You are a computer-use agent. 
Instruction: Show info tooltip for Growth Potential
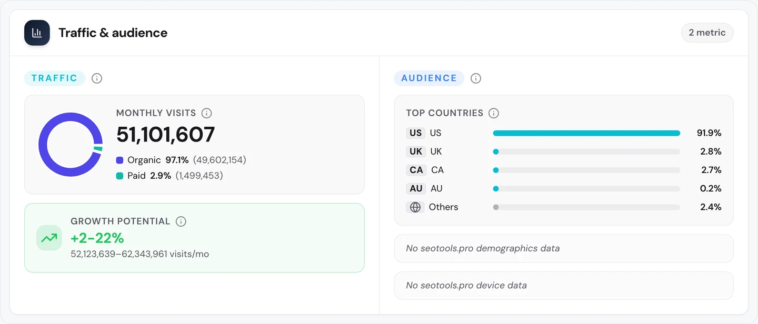coord(181,221)
